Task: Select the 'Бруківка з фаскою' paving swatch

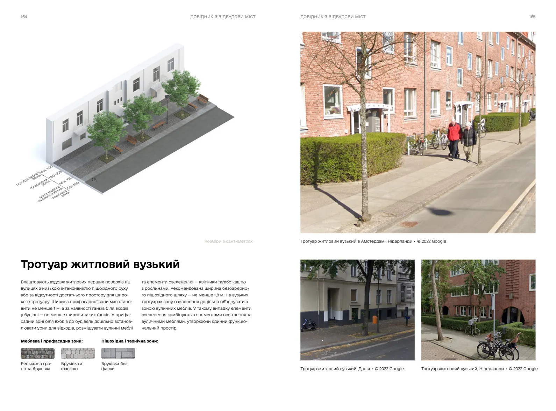Action: 78,353
